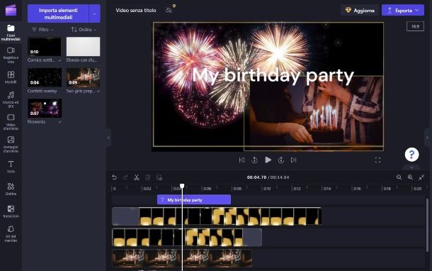Image resolution: width=432 pixels, height=271 pixels.
Task: Open the Filtro filter dropdown
Action: pos(42,30)
